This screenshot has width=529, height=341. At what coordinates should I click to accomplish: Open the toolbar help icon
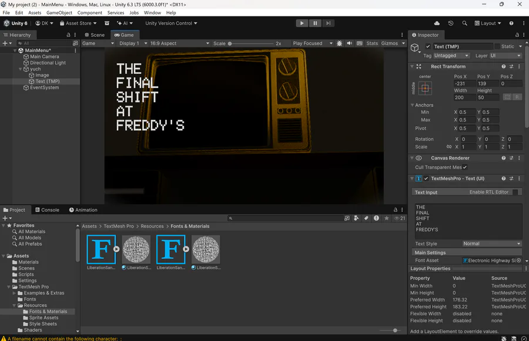coord(511,23)
